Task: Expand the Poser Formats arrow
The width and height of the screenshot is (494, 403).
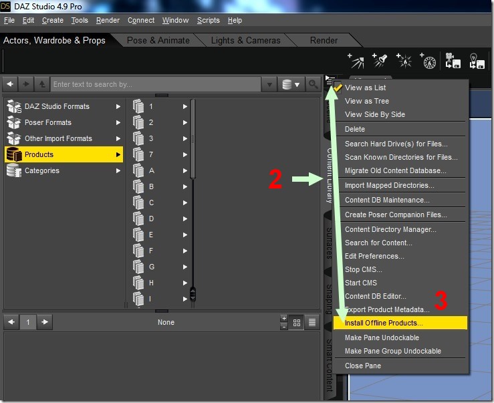Action: coord(118,122)
